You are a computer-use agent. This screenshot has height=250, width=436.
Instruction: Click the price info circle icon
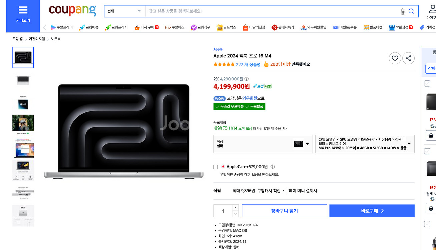(x=247, y=79)
